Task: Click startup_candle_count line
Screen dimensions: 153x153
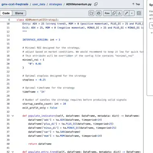Action: (44, 104)
